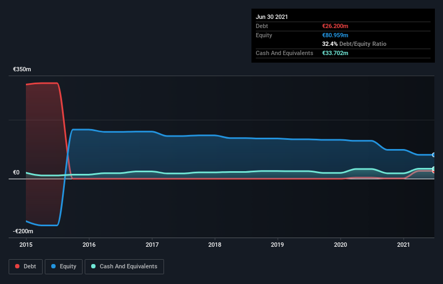Image resolution: width=443 pixels, height=284 pixels.
Task: Click the Equity row label in tooltip
Action: (x=264, y=35)
